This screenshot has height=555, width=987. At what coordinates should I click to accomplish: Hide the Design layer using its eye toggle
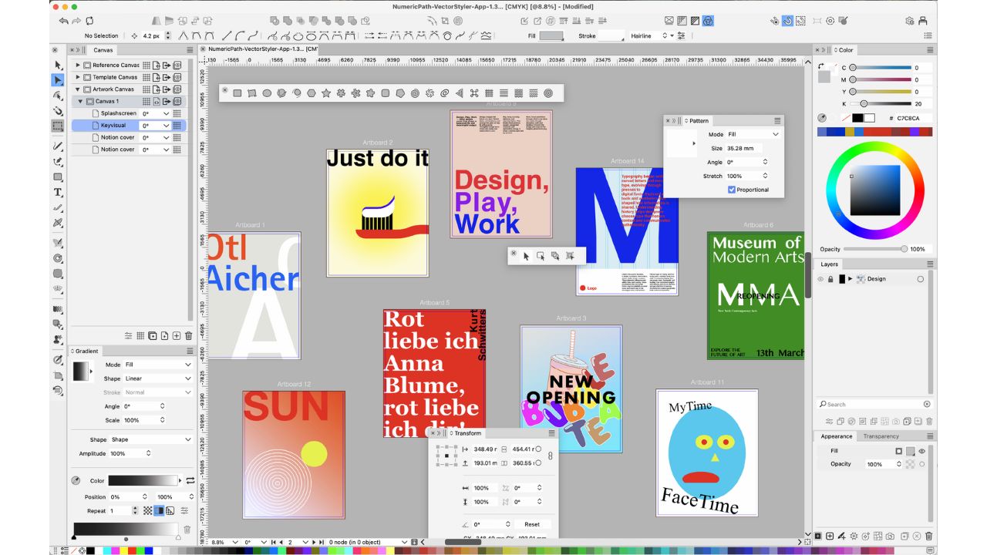pos(821,278)
